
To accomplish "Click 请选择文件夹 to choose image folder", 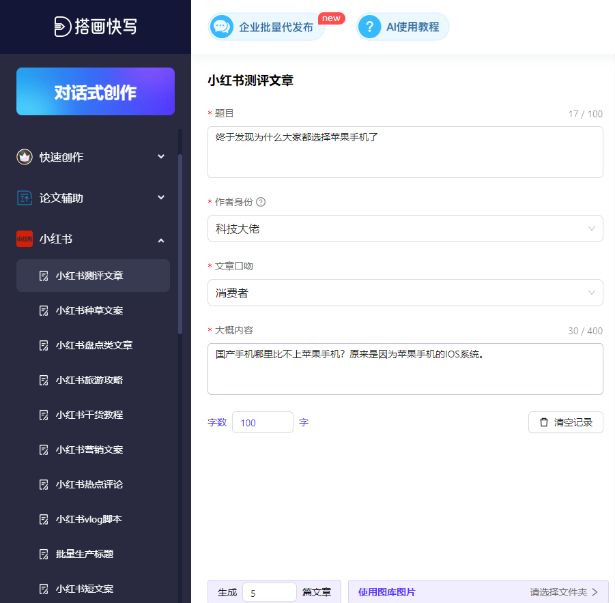I will coord(563,592).
